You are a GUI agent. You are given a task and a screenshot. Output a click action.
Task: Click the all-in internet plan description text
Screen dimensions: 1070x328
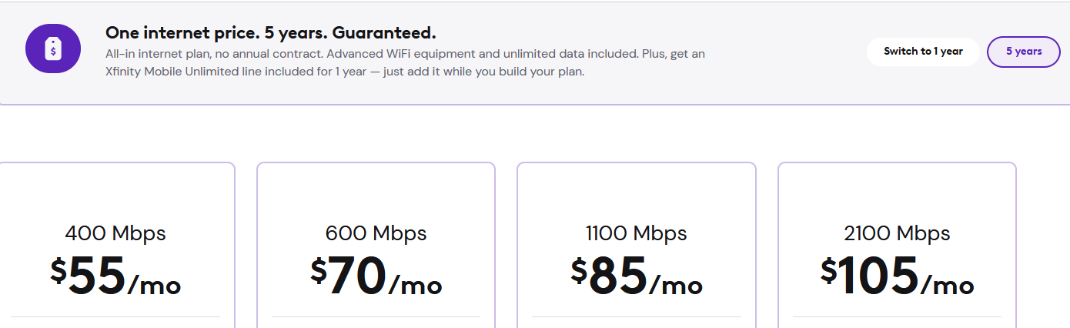coord(405,55)
